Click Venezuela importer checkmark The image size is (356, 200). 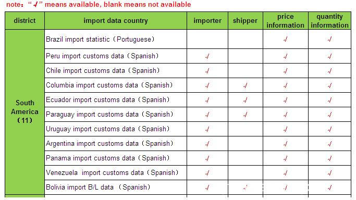click(x=207, y=173)
